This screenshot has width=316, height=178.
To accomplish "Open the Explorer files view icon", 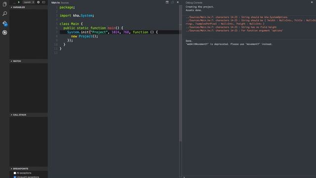I will (4, 4).
